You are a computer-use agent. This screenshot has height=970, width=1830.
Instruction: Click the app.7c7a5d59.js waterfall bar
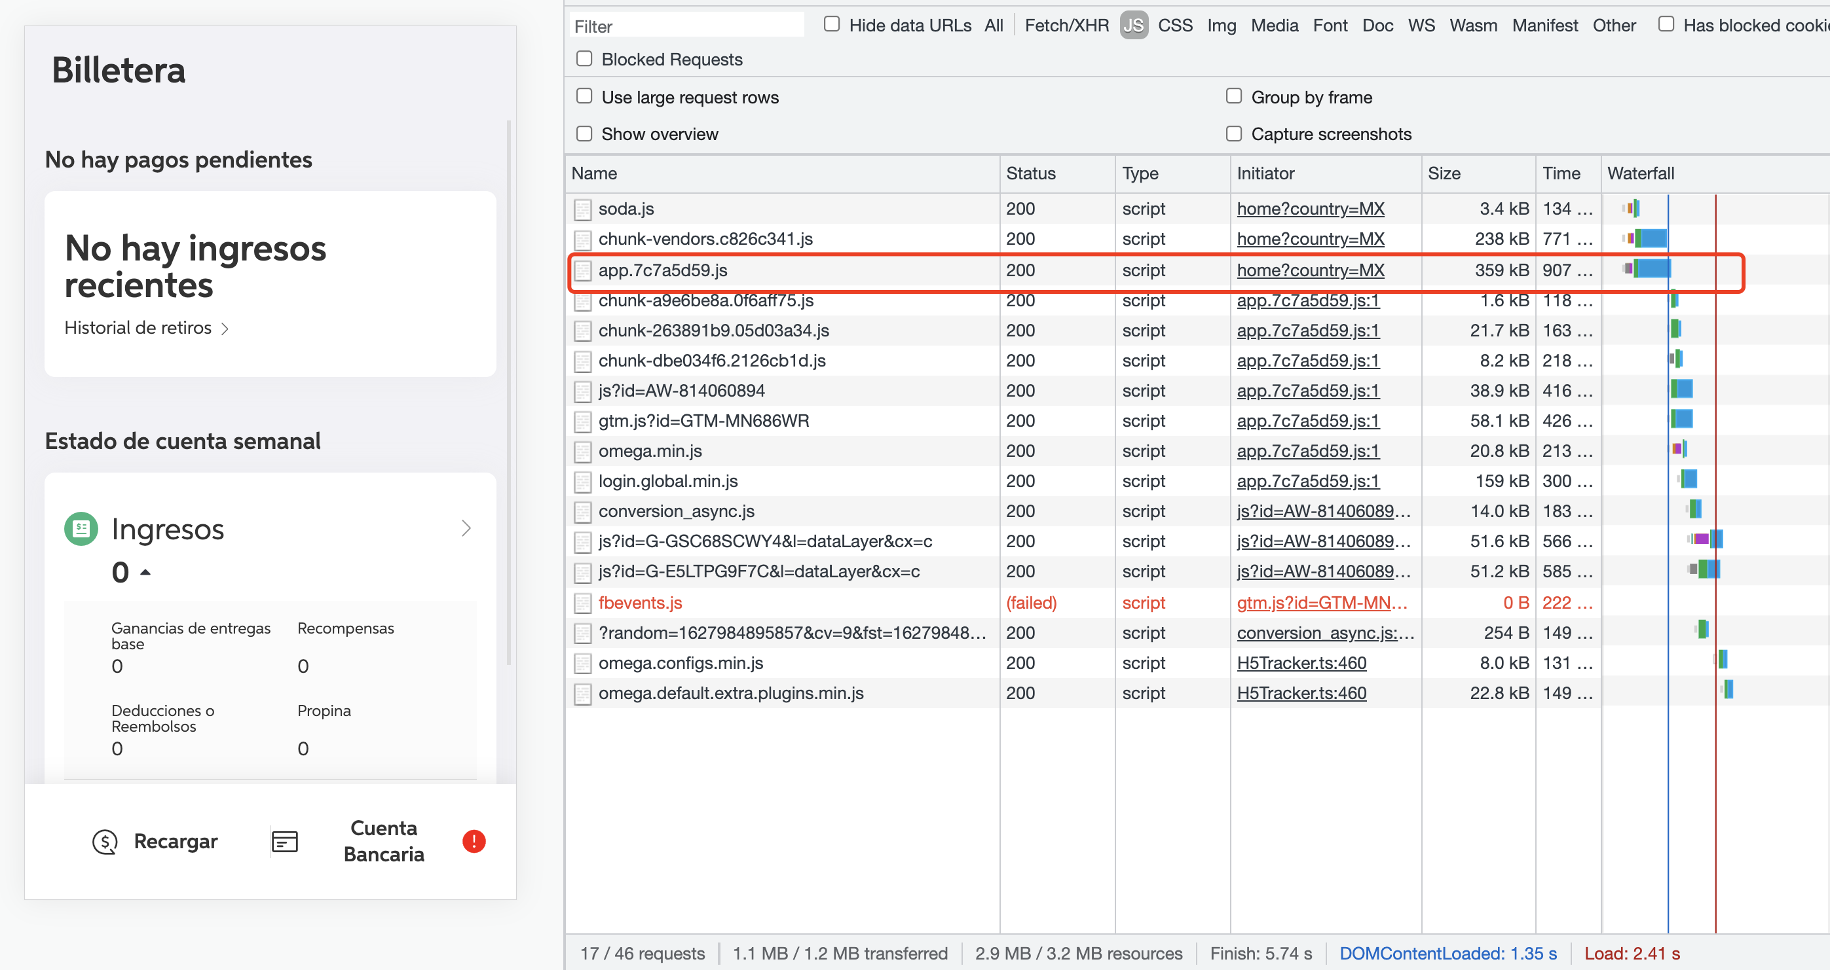[x=1652, y=269]
